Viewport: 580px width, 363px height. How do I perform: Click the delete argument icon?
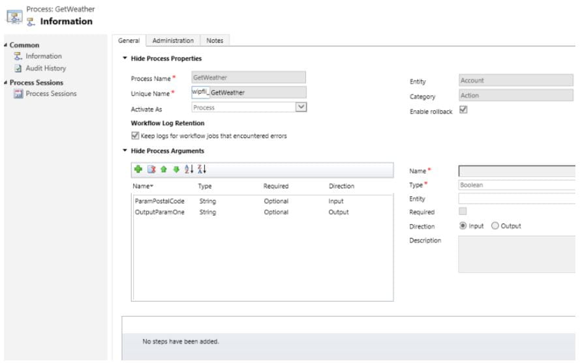149,169
